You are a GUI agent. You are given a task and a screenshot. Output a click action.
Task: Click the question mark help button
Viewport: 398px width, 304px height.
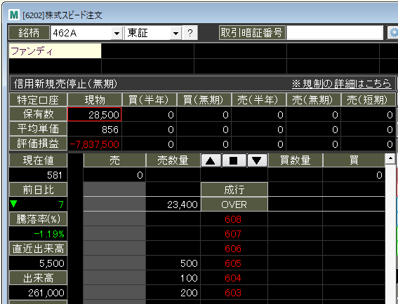point(190,33)
